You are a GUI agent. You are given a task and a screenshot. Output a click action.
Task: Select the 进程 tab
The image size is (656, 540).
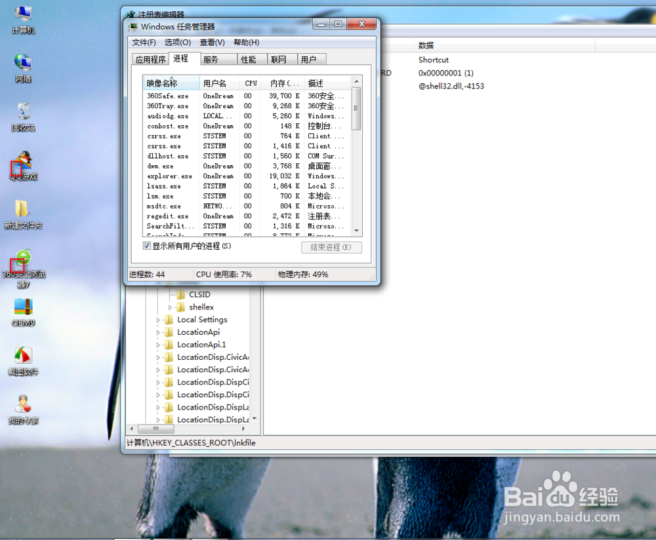[184, 58]
